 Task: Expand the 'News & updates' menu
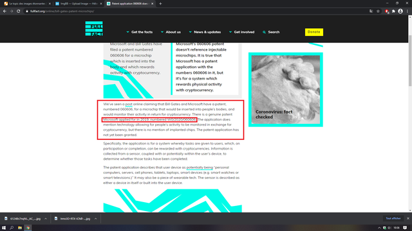tap(205, 32)
